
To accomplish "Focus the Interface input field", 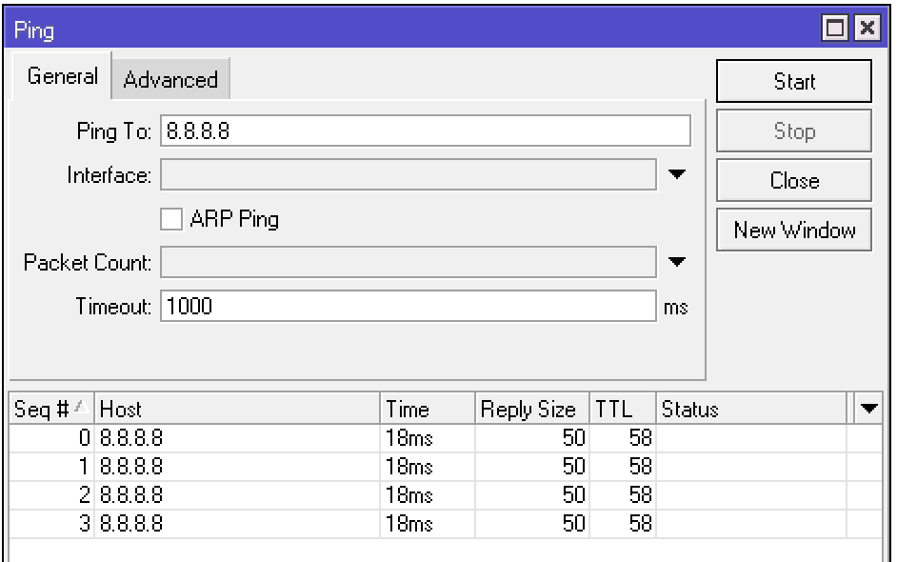I will (x=408, y=175).
